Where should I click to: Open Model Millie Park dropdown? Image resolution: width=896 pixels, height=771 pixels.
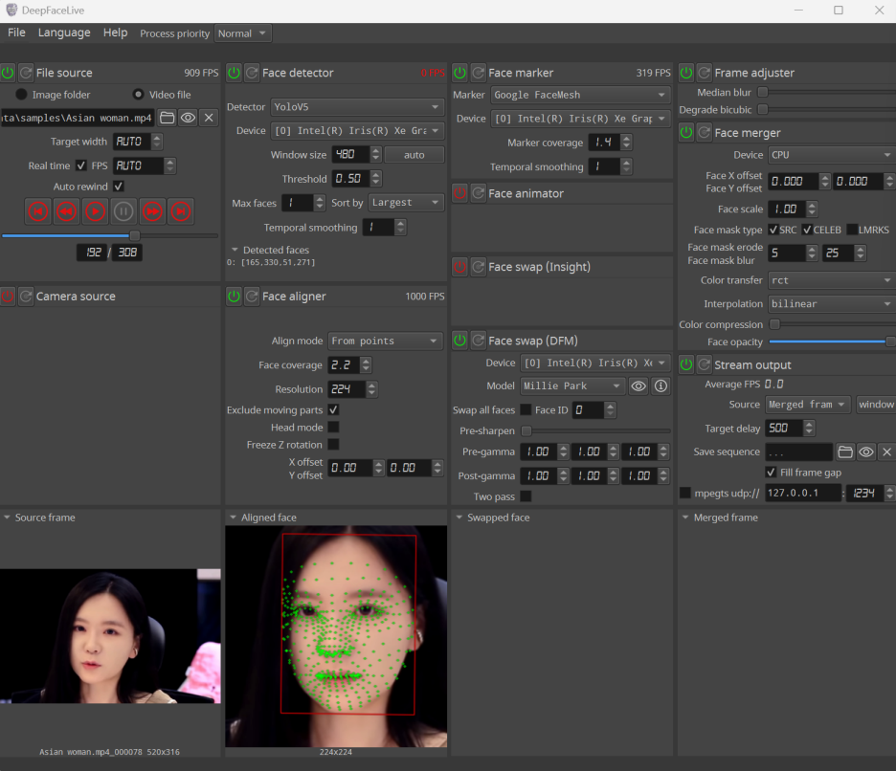click(572, 386)
